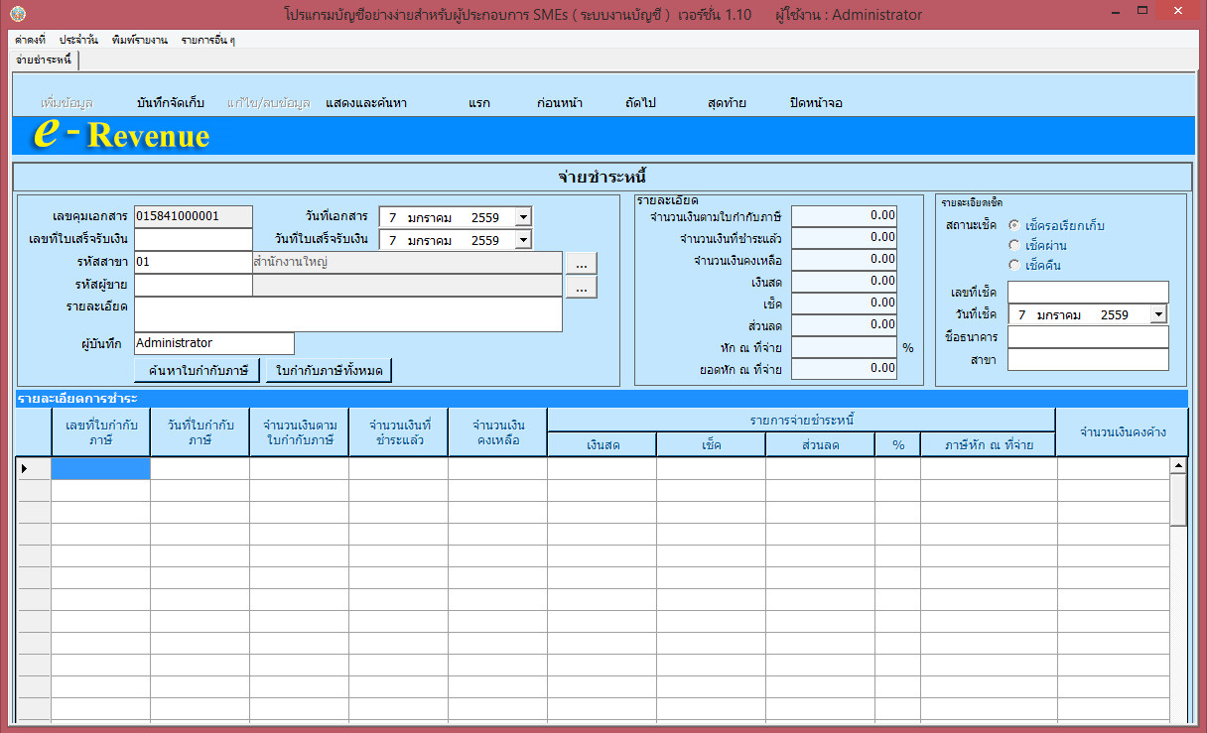The width and height of the screenshot is (1207, 733).
Task: Open the พิมพ์รายงาน menu
Action: coord(139,41)
